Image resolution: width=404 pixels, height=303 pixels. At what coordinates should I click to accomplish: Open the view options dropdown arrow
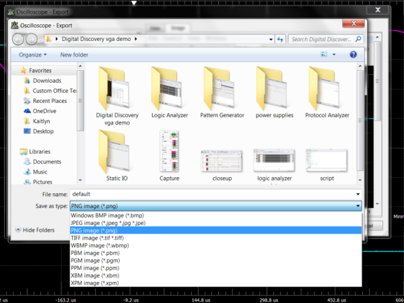[334, 55]
